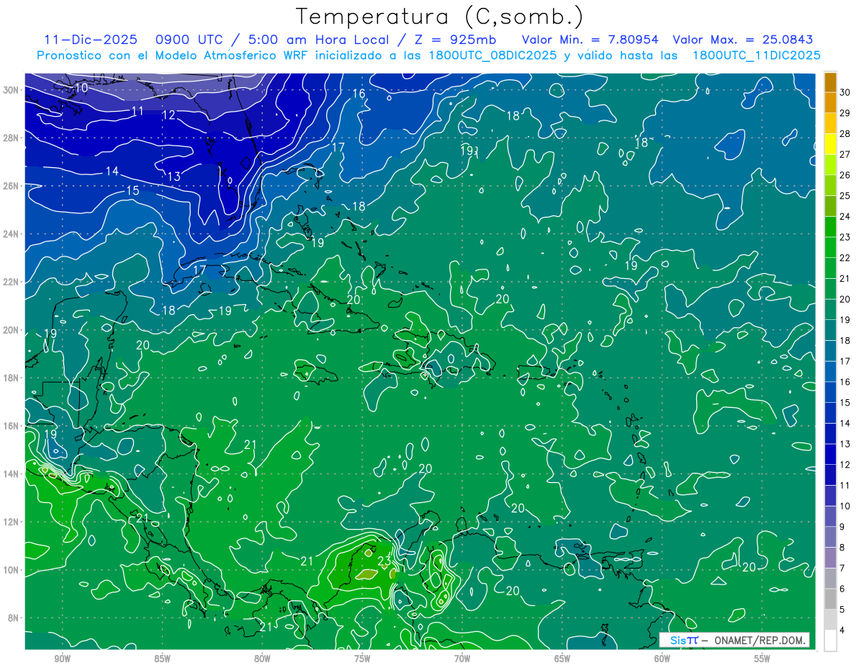The width and height of the screenshot is (864, 668).
Task: Click the color scale value "28"
Action: coord(845,134)
